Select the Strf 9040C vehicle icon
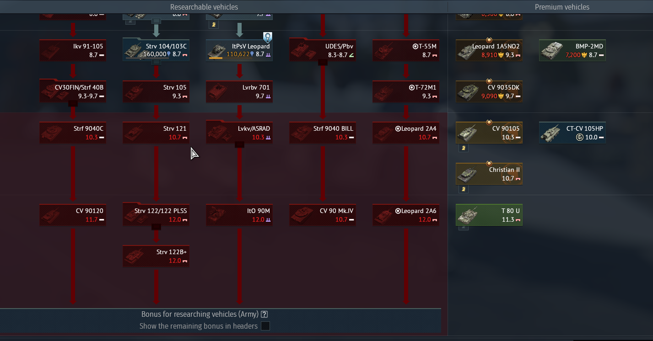The height and width of the screenshot is (341, 653). coord(50,133)
